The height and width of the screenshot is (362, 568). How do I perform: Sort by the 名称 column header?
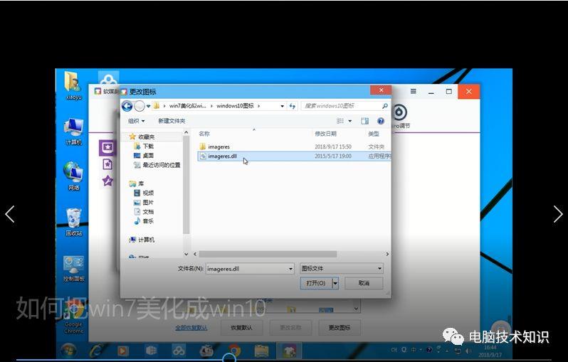point(204,134)
